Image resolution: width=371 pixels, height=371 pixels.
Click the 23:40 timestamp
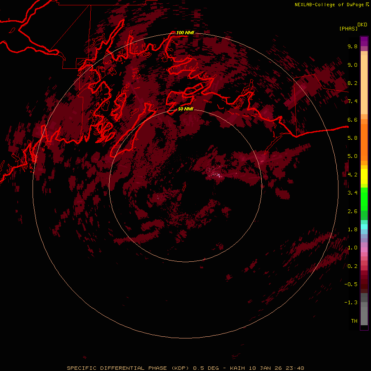click(295, 368)
